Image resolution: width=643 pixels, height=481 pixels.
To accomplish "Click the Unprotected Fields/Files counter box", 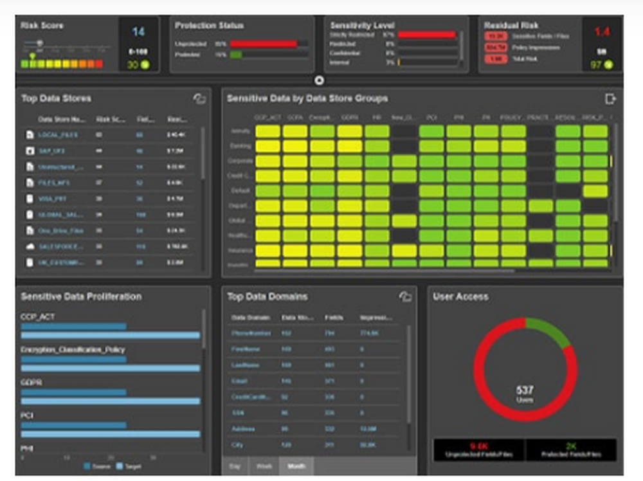I will tap(479, 450).
